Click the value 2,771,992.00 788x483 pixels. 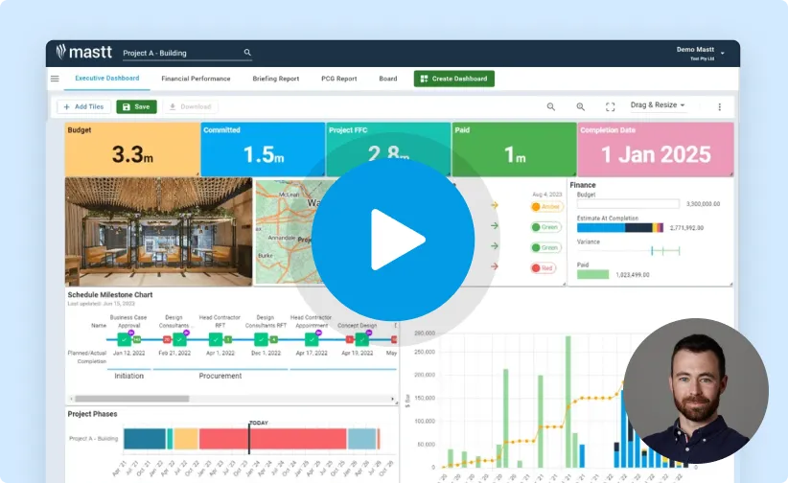686,228
